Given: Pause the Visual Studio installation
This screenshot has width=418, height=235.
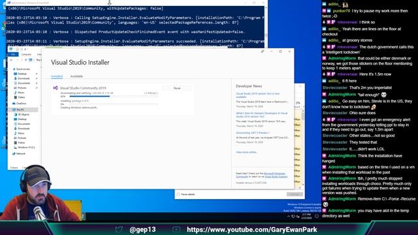Looking at the screenshot, I should (177, 88).
